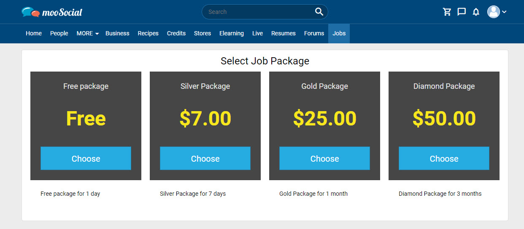Choose the Diamond Package
The image size is (524, 229).
point(444,158)
